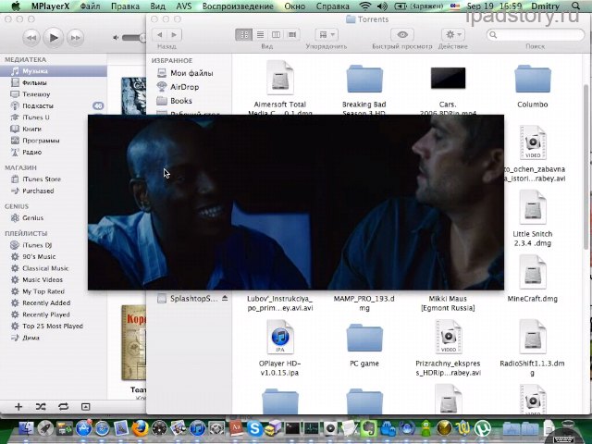Select RadioShift1.1.3.dmg file
Viewport: 592px width, 444px height.
[x=533, y=337]
